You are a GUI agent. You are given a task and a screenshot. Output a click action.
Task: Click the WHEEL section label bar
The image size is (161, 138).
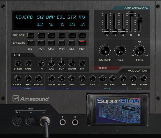107,88
